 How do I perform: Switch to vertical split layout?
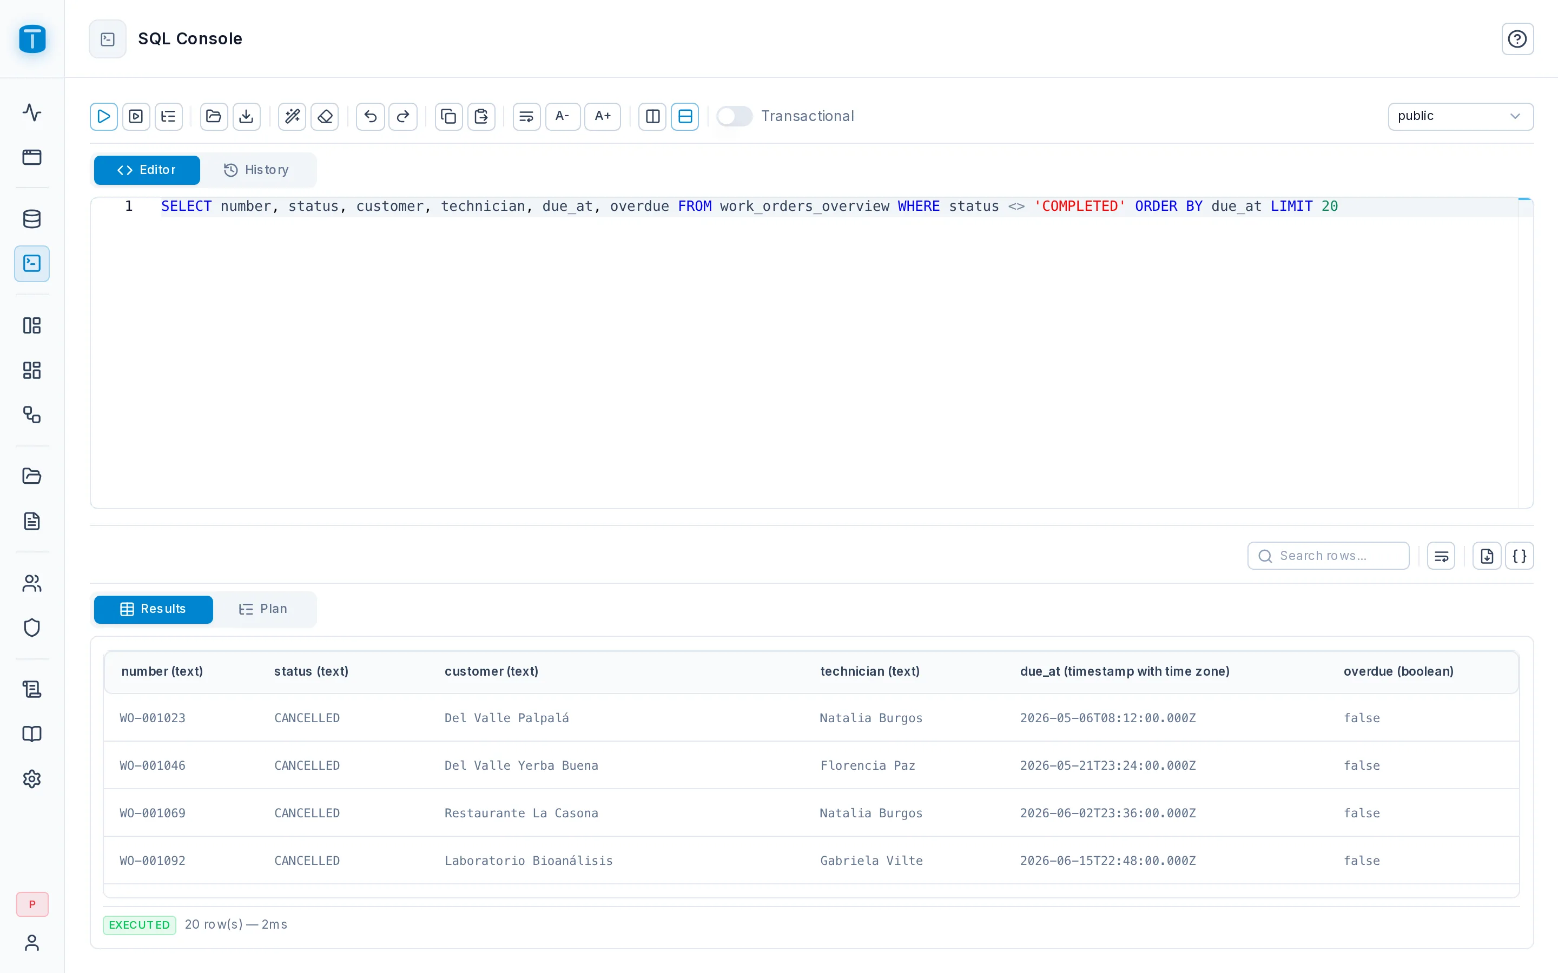[653, 116]
